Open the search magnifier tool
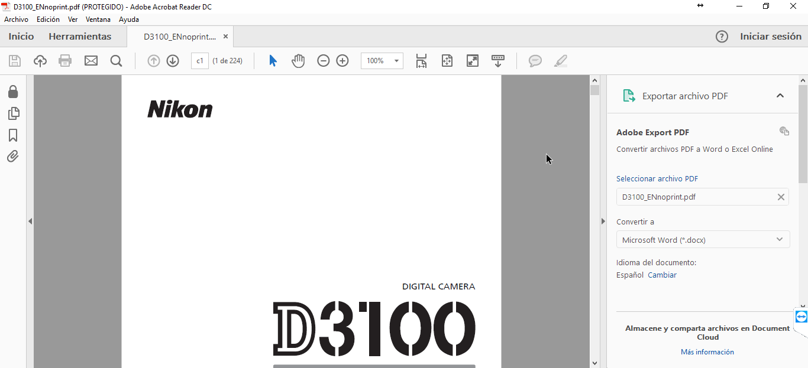This screenshot has width=808, height=368. click(x=116, y=61)
